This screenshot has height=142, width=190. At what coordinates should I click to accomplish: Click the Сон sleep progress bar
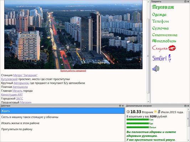[x=138, y=119]
